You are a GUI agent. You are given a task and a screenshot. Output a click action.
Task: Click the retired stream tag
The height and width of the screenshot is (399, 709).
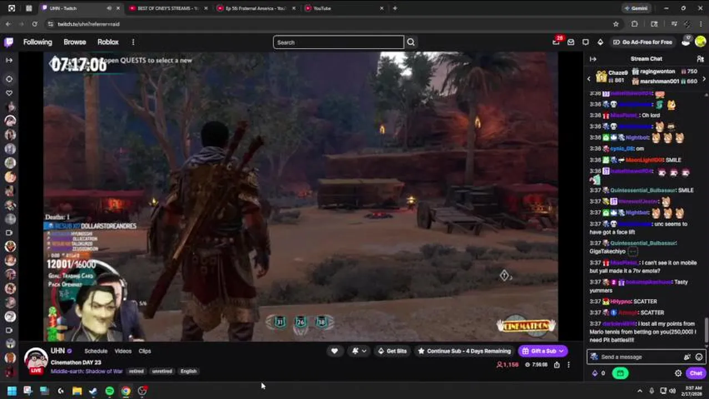(136, 371)
